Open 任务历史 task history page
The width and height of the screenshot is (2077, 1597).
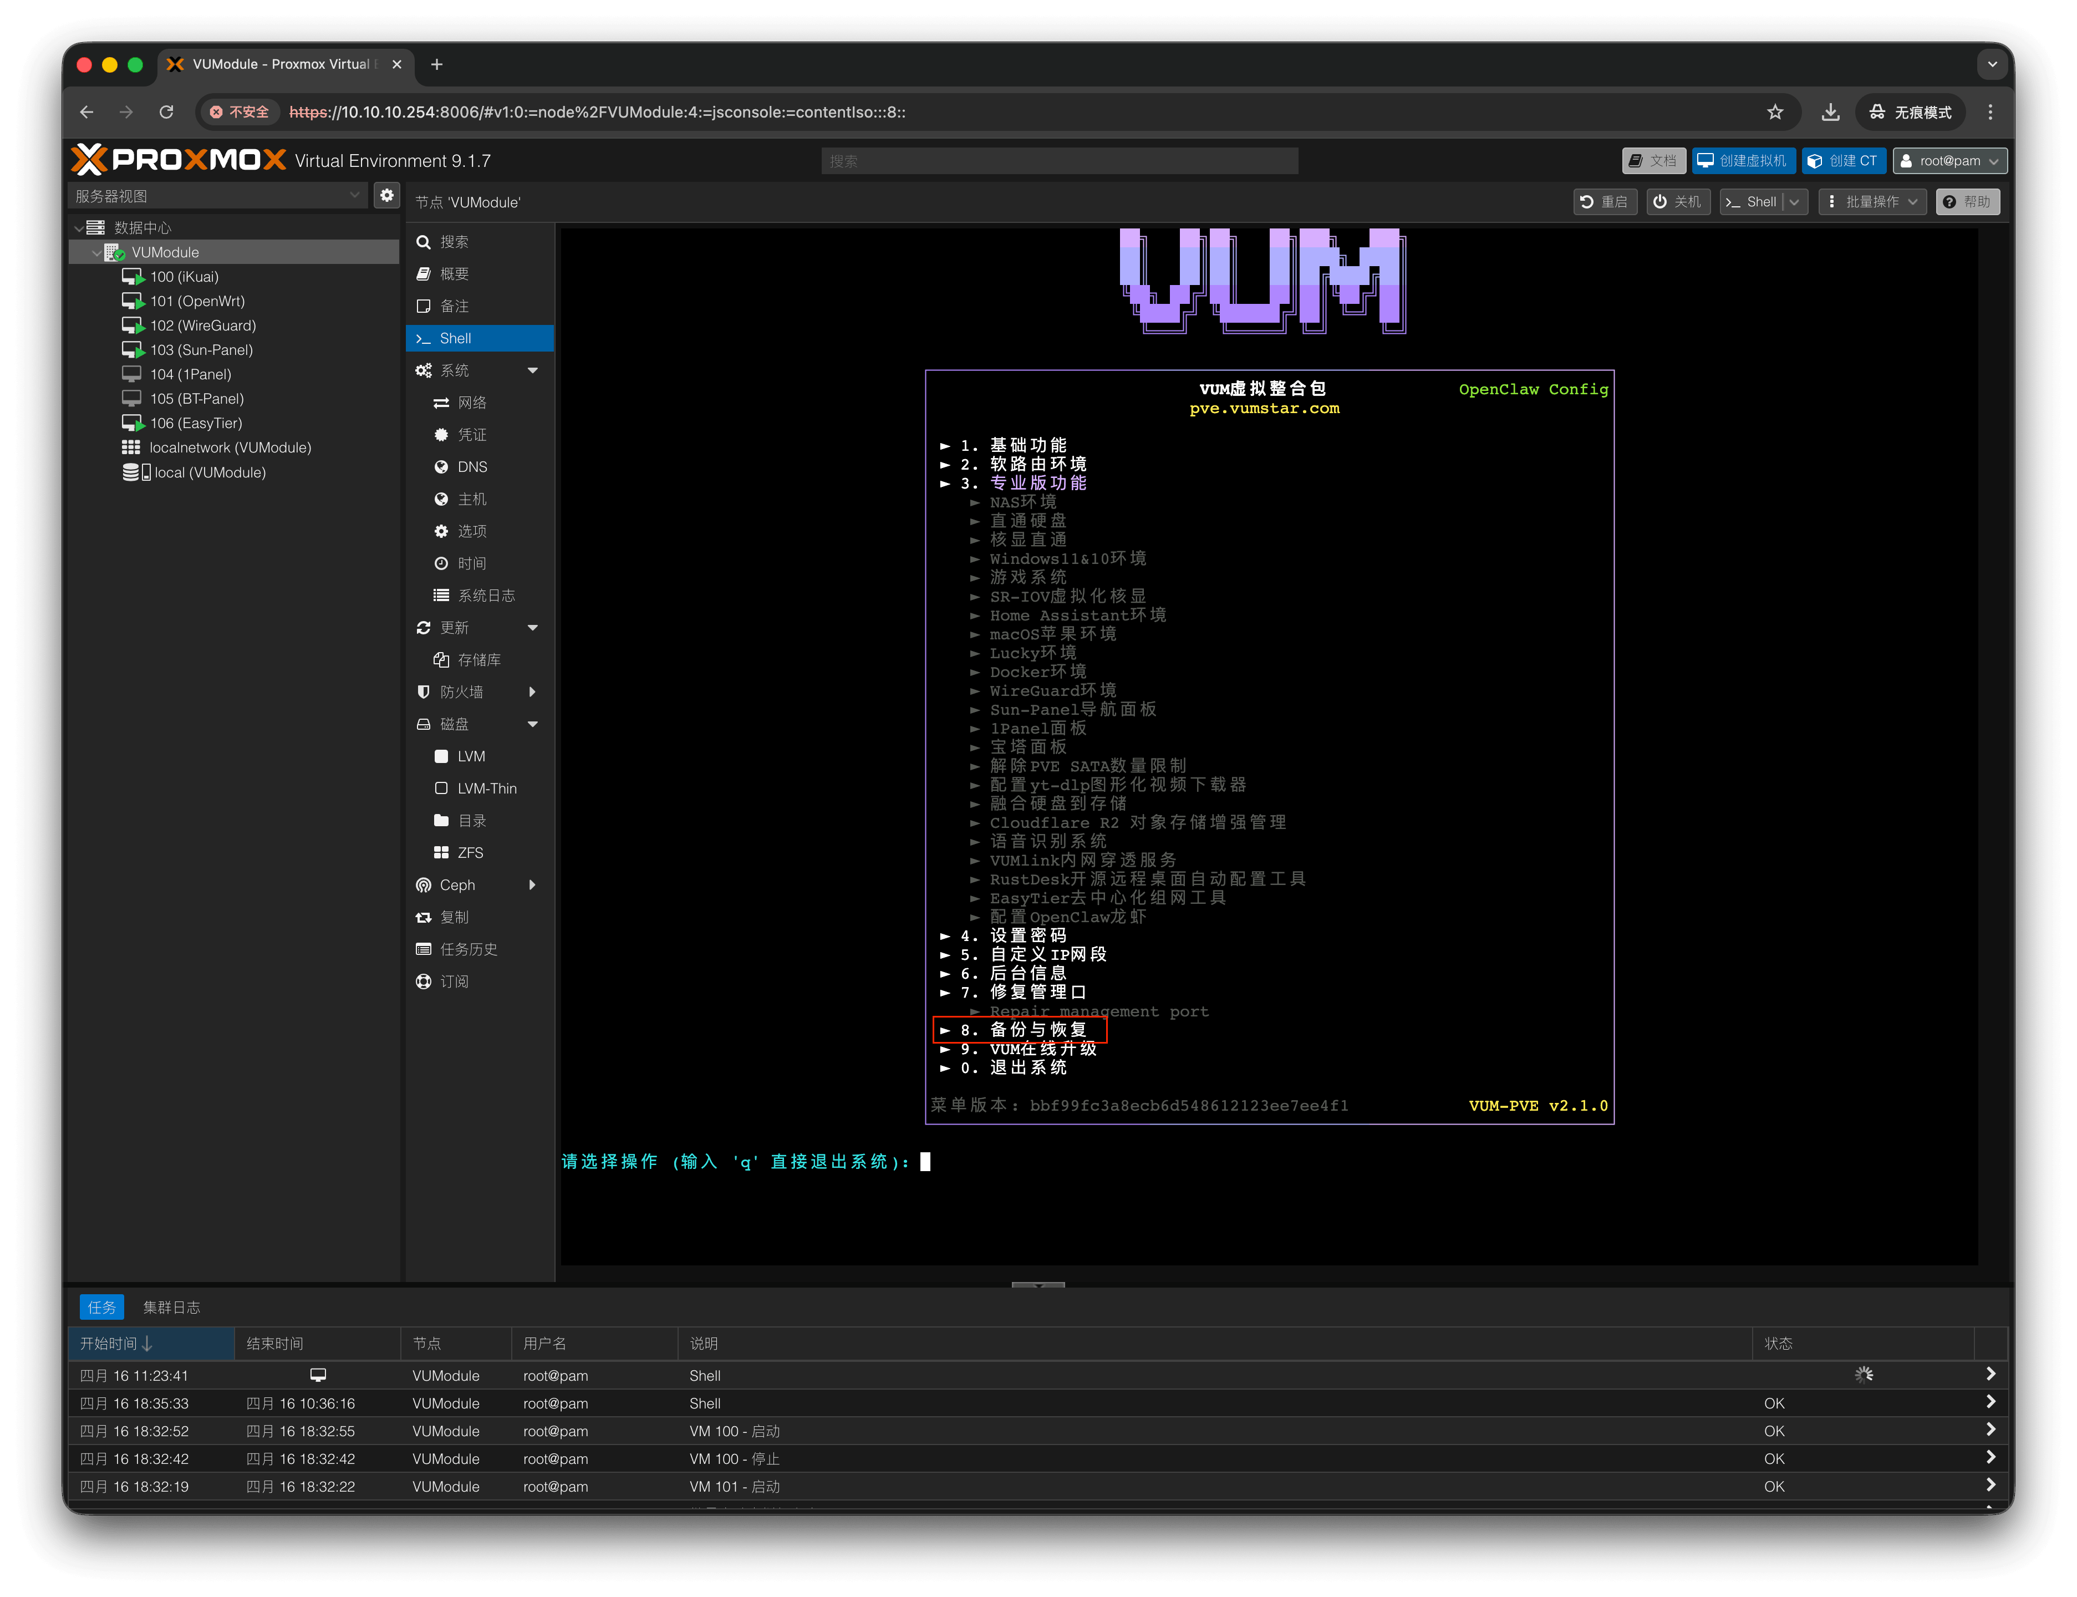[479, 950]
